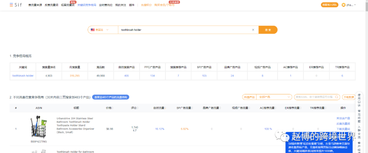Click 反查流量词 link in first product row
Image resolution: width=368 pixels, height=153 pixels.
[343, 124]
